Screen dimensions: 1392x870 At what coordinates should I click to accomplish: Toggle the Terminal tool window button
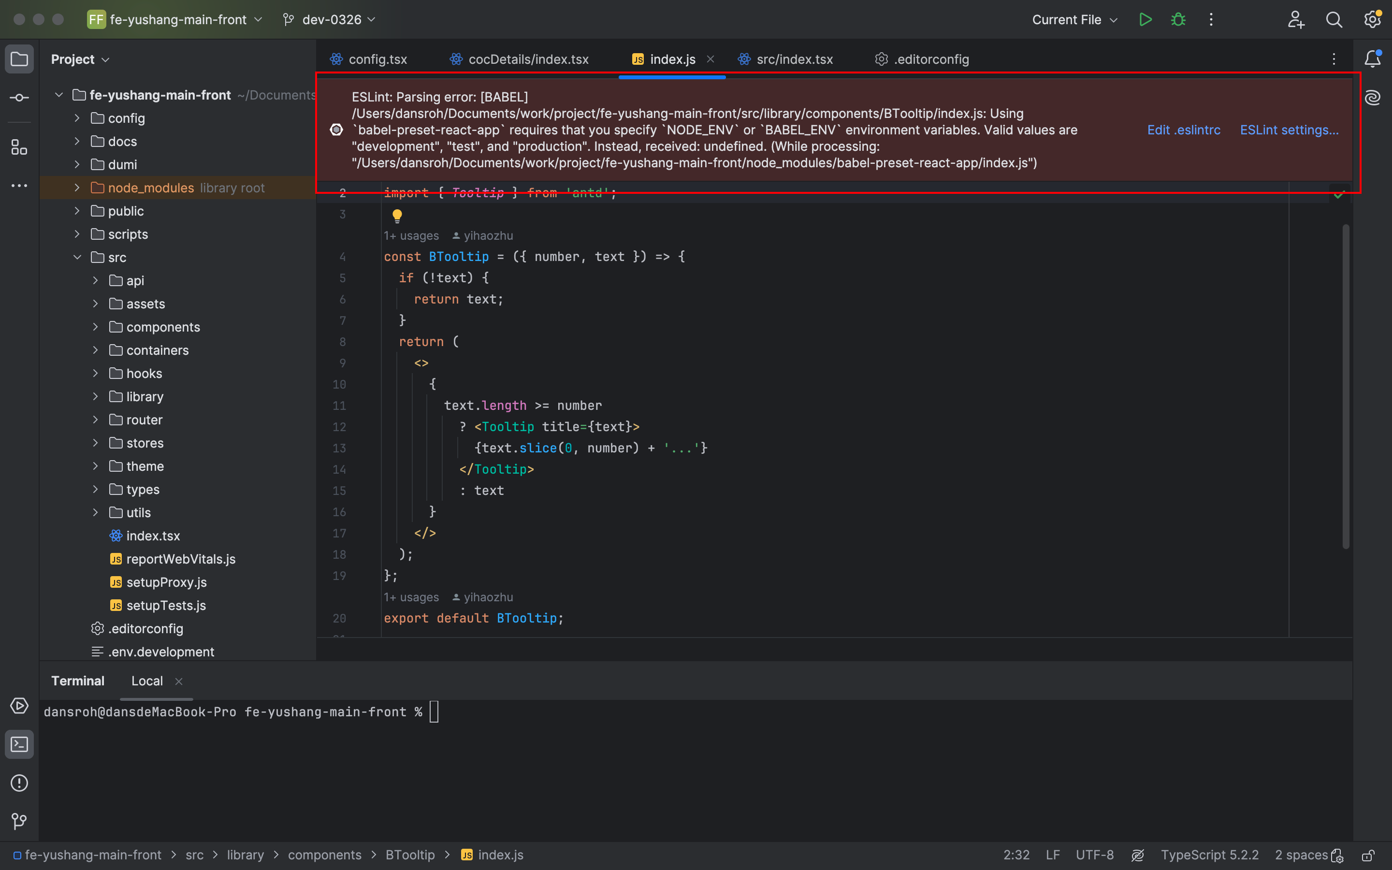(19, 744)
